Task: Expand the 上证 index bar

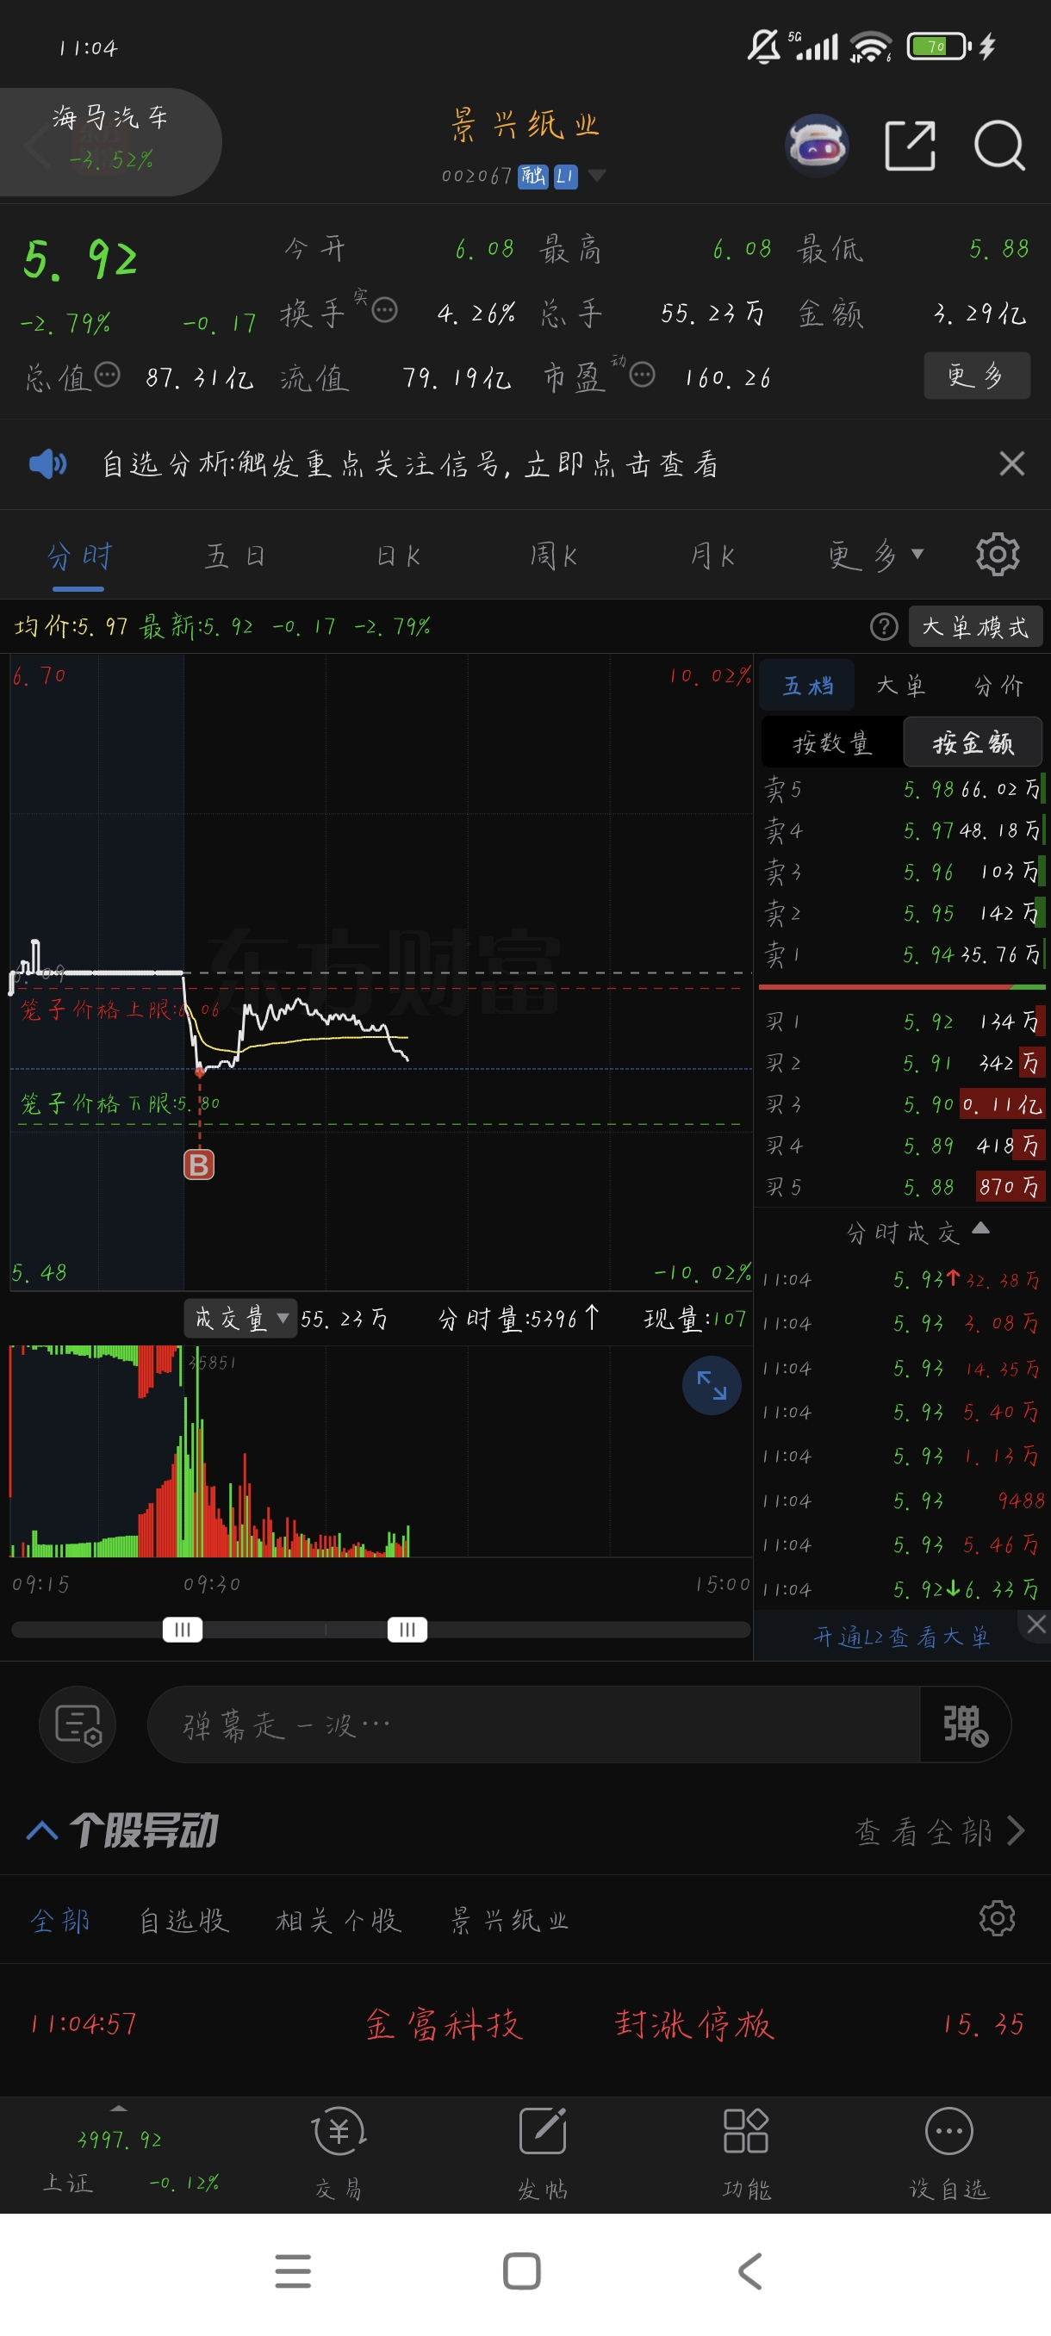Action: click(x=119, y=2108)
